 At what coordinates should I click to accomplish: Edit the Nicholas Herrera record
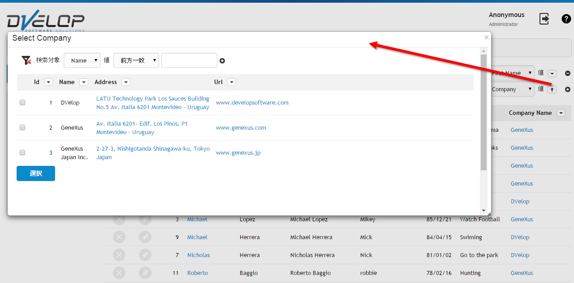pyautogui.click(x=145, y=255)
